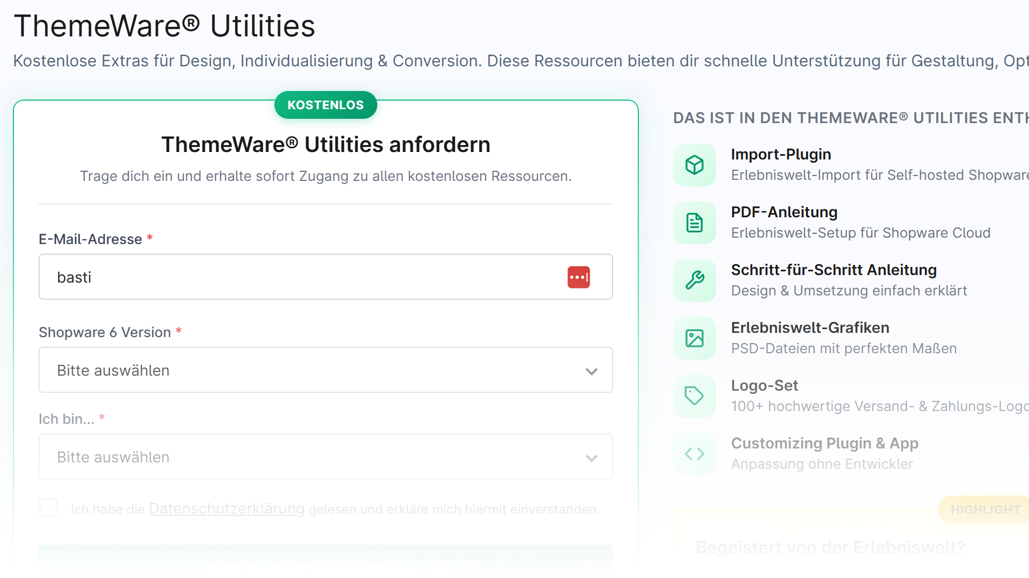Click the PDF-Anleitung title
The height and width of the screenshot is (578, 1029).
coord(784,212)
